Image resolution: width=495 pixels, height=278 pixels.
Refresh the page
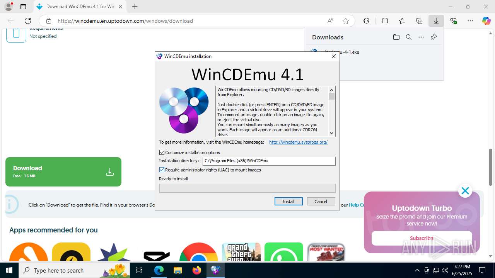[28, 21]
